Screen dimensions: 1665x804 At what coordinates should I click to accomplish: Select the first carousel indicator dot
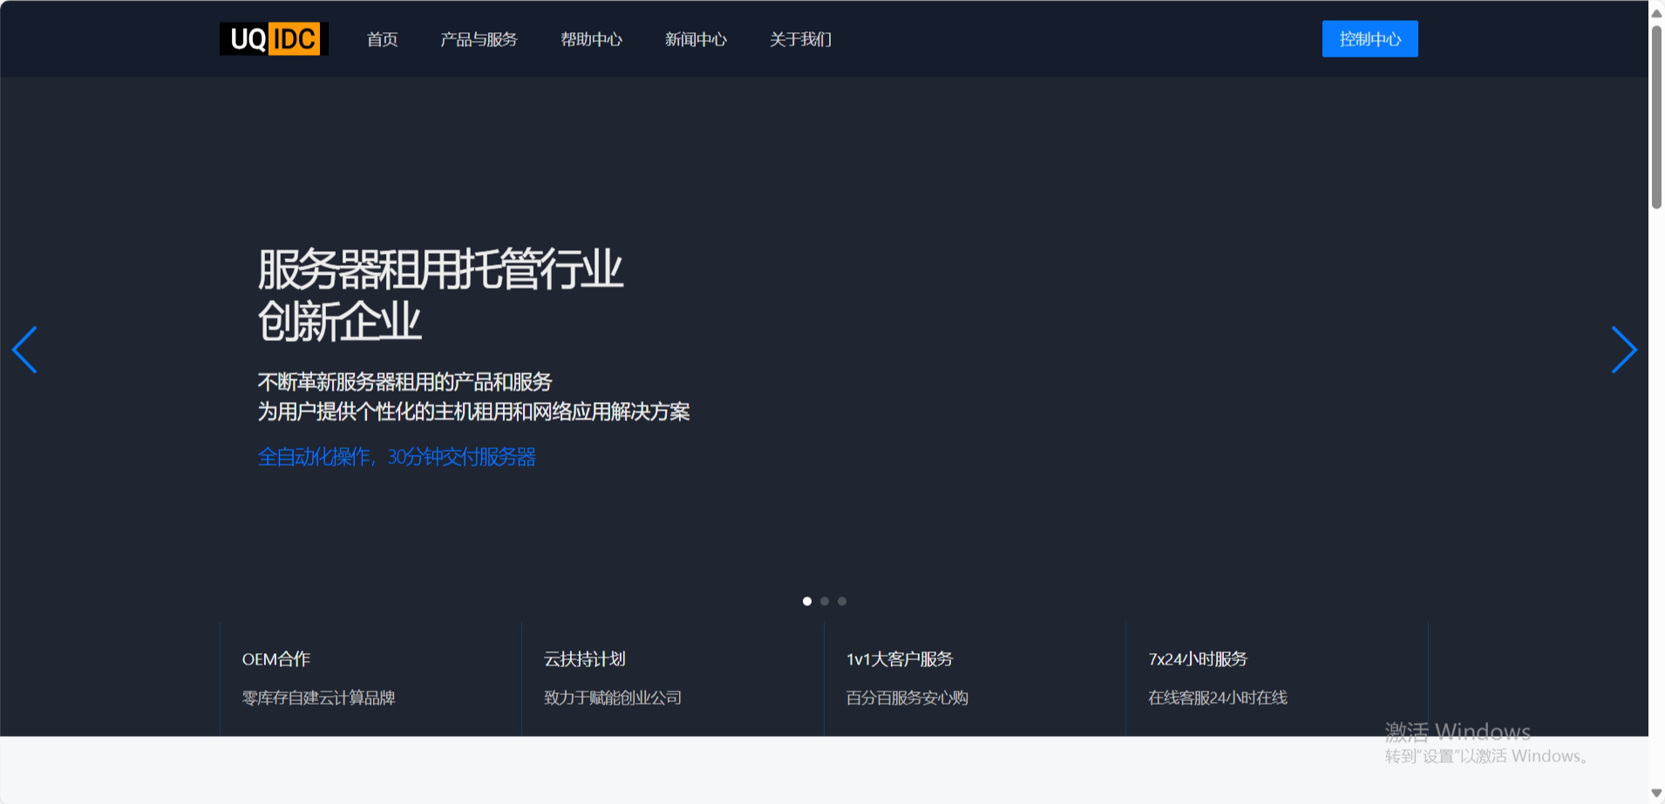click(x=807, y=601)
